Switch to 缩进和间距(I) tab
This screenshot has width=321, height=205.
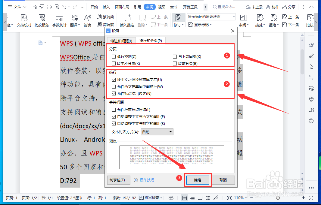point(121,41)
